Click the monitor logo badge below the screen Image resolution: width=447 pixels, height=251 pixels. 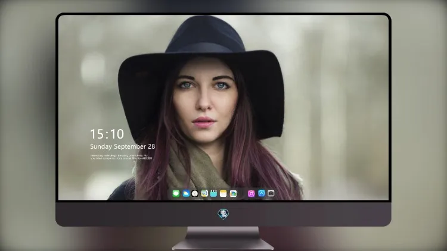[x=223, y=214]
